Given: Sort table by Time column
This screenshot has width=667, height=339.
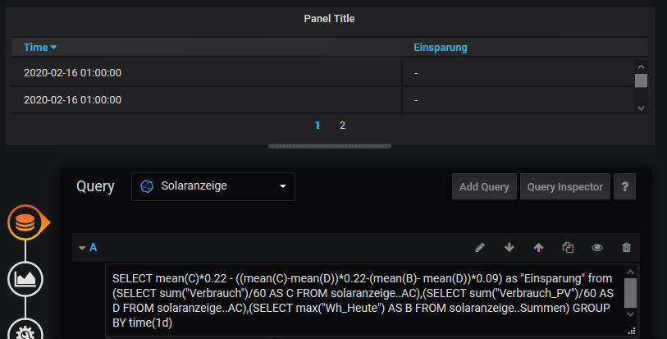Looking at the screenshot, I should [40, 48].
